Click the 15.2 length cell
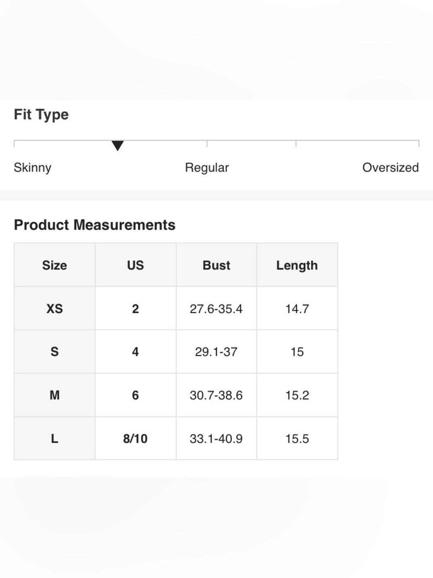This screenshot has width=433, height=578. [x=297, y=395]
